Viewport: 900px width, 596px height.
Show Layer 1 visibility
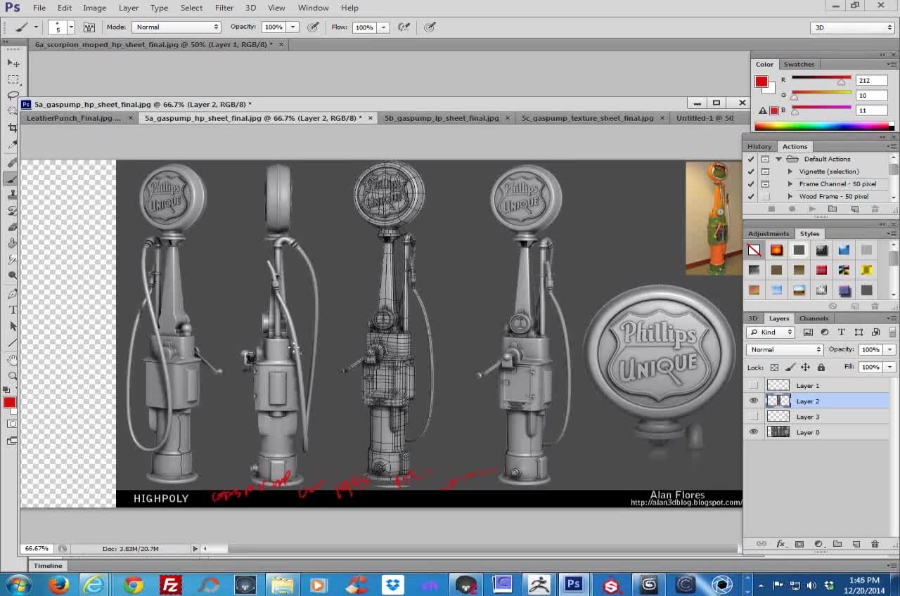point(754,385)
